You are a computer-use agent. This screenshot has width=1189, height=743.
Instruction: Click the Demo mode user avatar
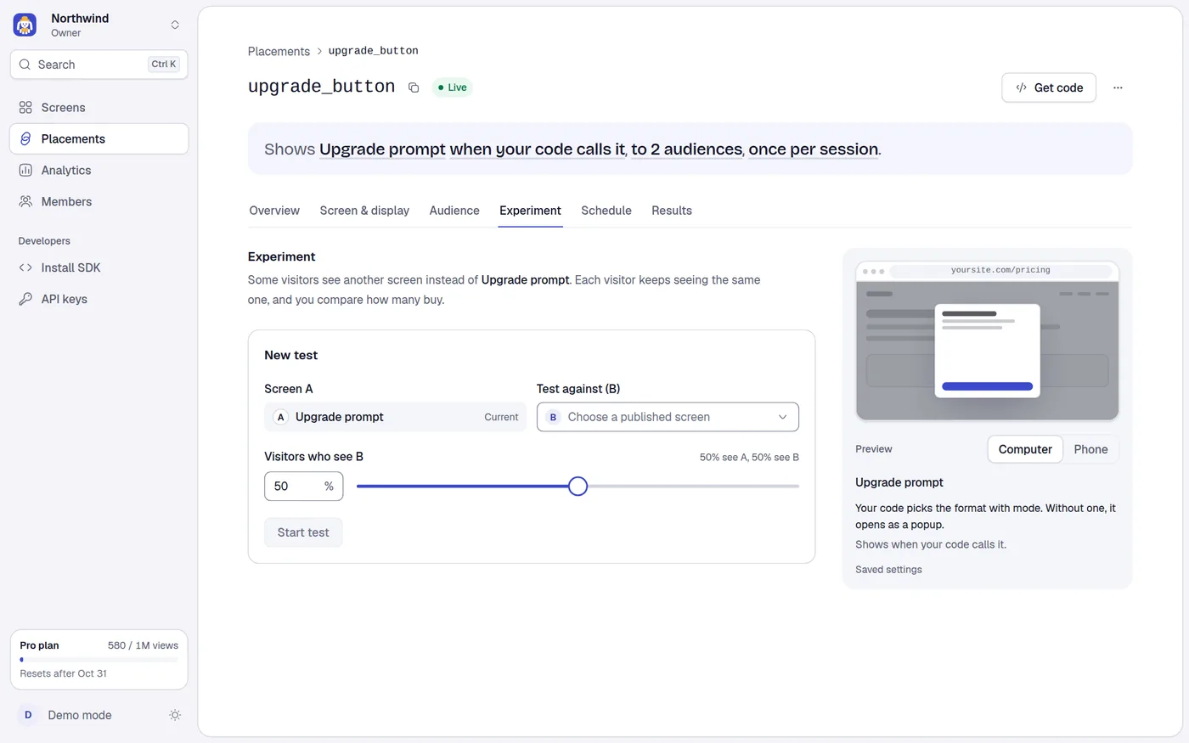28,715
